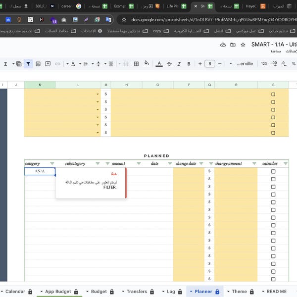Open the ...erville font family dropdown

click(242, 64)
